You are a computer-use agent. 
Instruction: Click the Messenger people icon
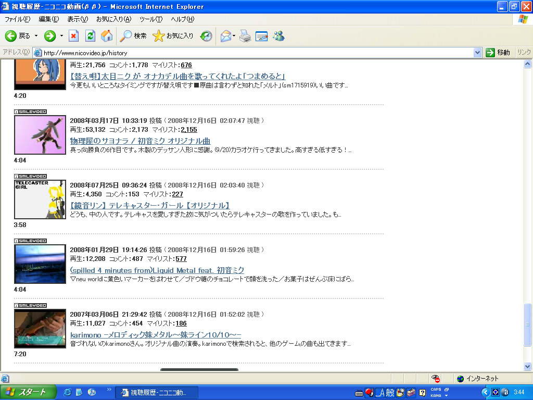(x=278, y=36)
